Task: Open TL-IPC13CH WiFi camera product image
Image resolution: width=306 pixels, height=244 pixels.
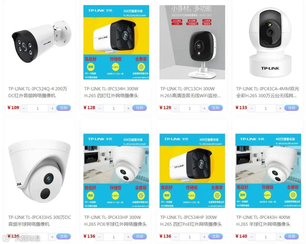Action: 192,42
